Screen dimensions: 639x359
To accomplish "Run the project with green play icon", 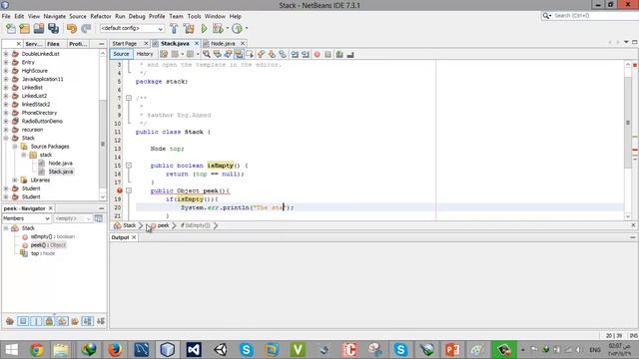I will (204, 29).
